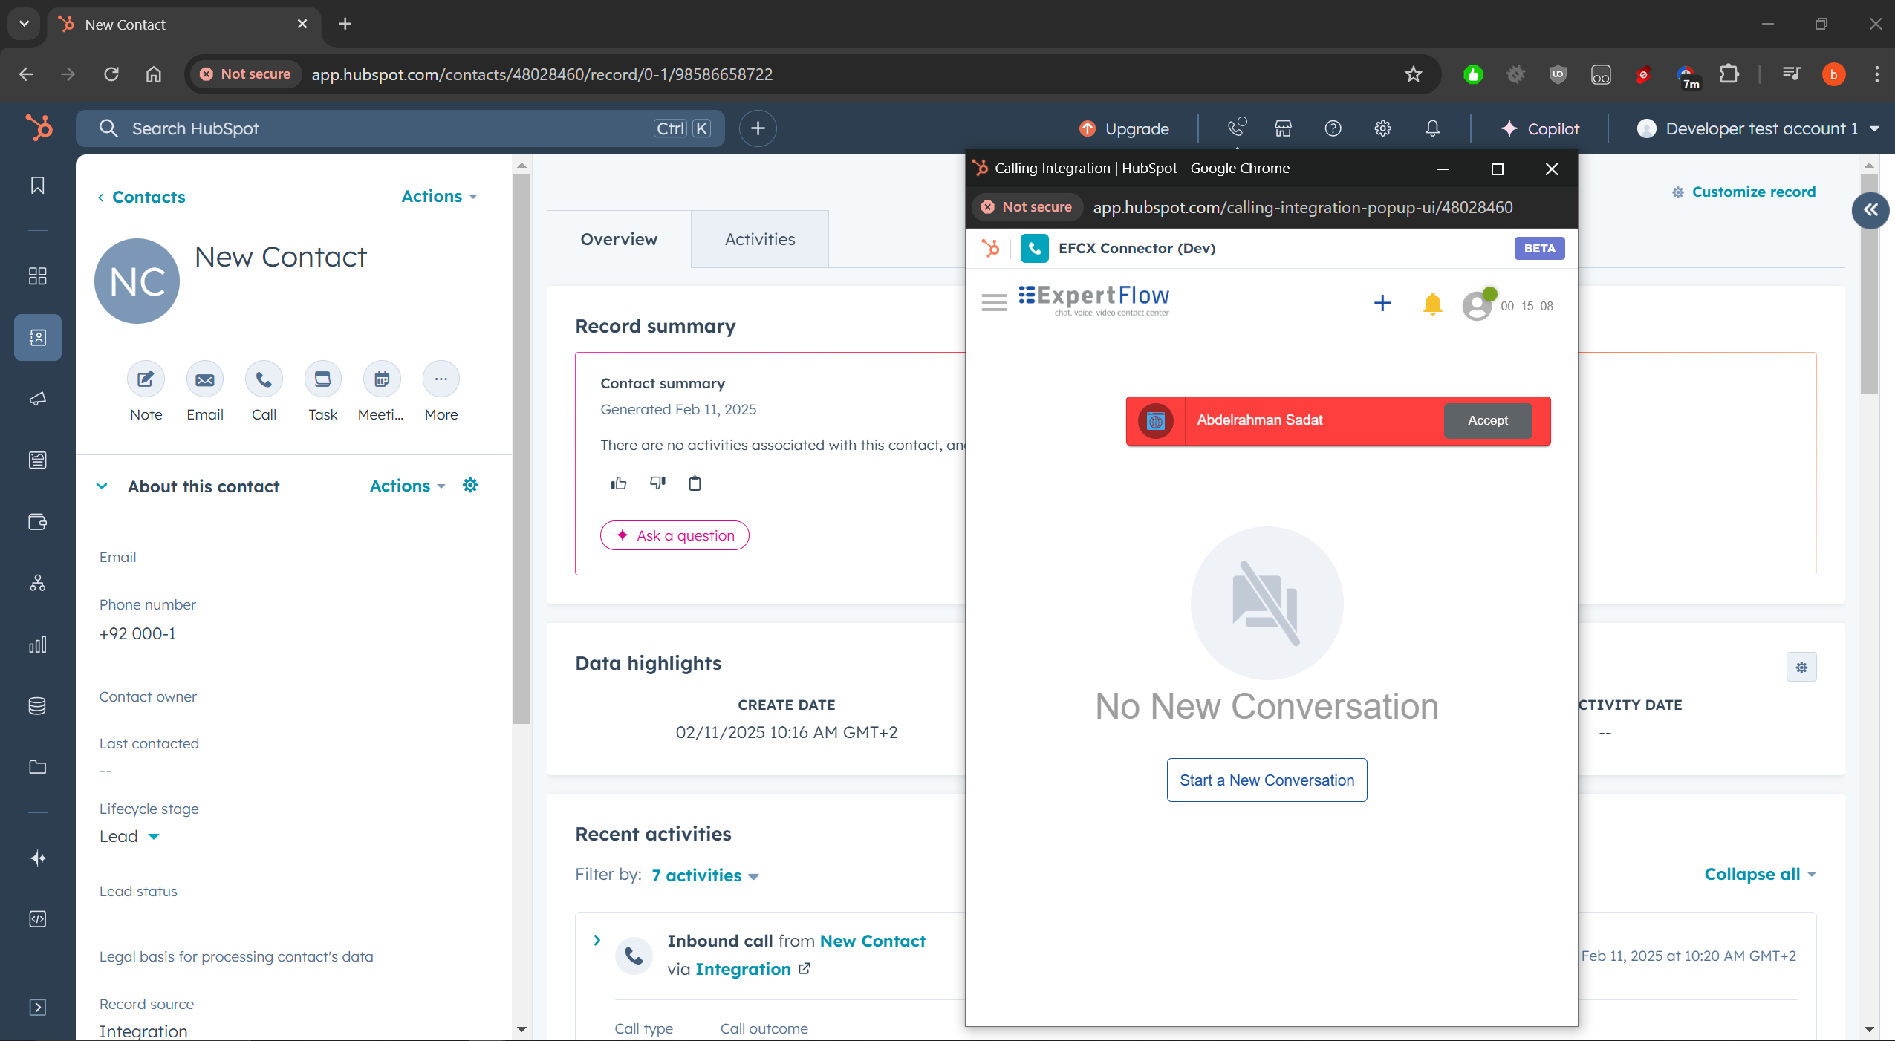Click the ExpertFlow notification bell icon
The image size is (1895, 1041).
(x=1432, y=304)
